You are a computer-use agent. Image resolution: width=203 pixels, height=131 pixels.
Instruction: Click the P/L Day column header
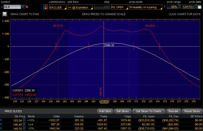click(x=174, y=116)
